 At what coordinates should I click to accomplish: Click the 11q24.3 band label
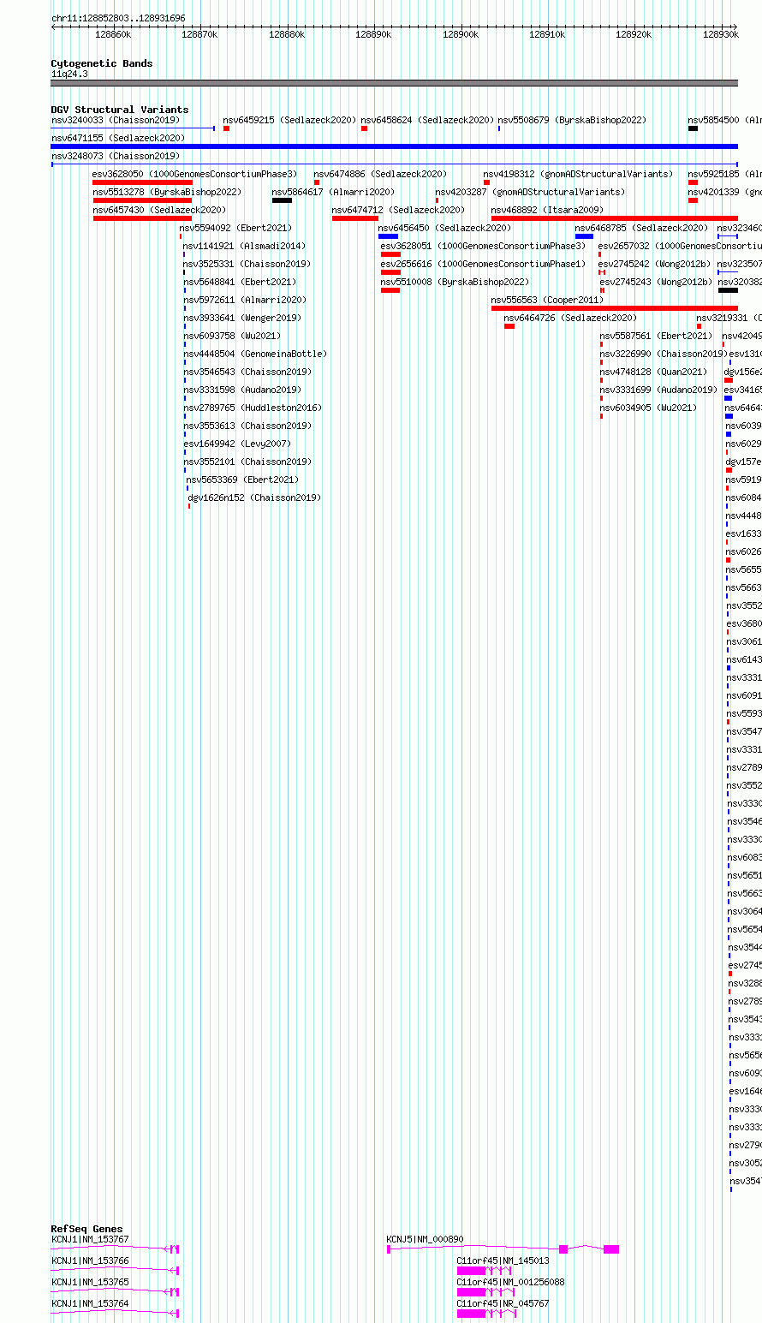[x=69, y=74]
